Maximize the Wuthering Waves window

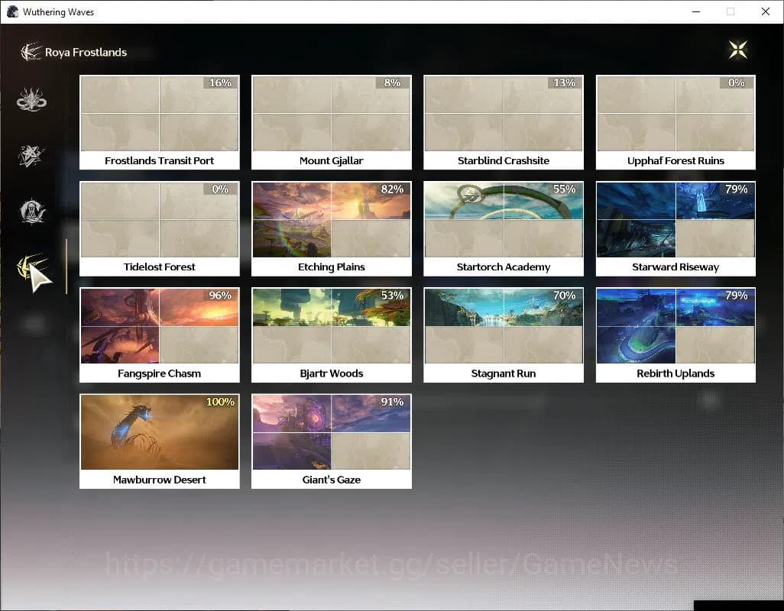coord(731,11)
